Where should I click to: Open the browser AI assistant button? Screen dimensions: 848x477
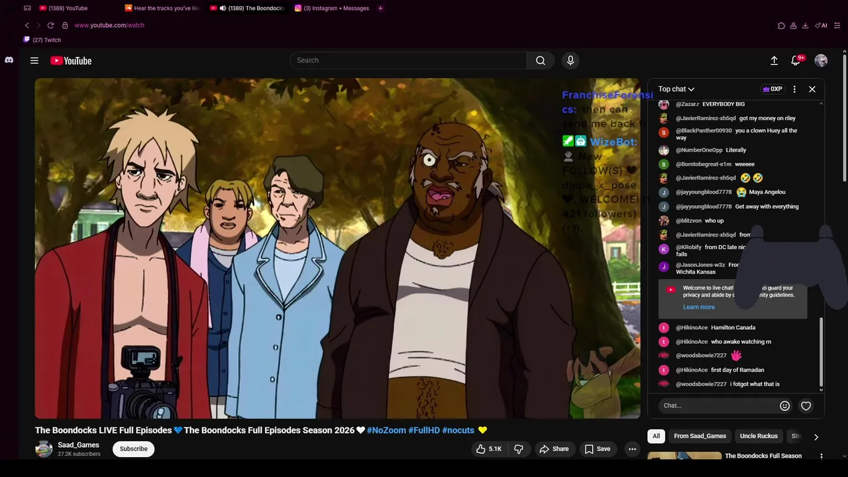(821, 25)
